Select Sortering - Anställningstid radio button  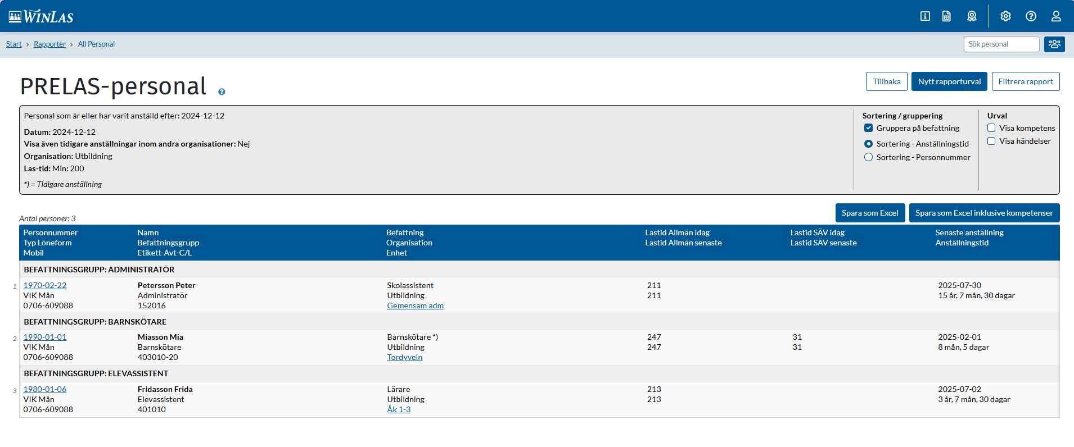868,144
